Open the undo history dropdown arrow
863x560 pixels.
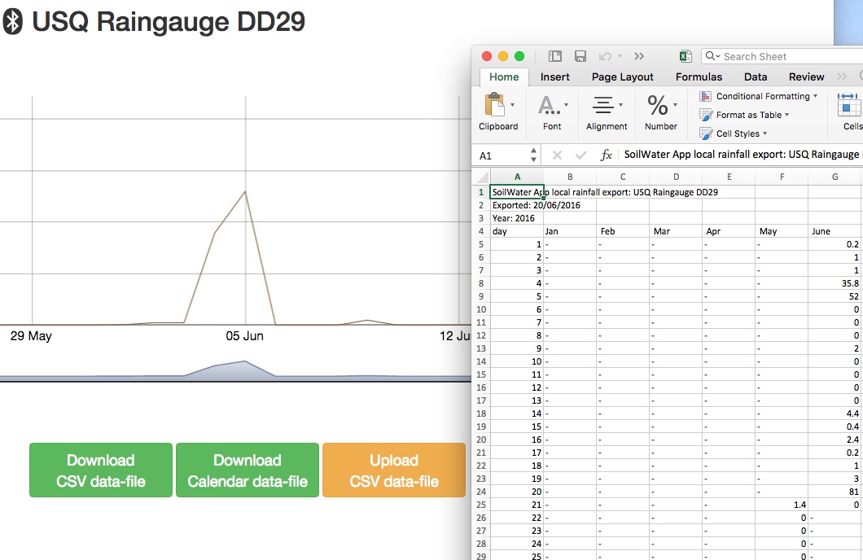coord(620,56)
